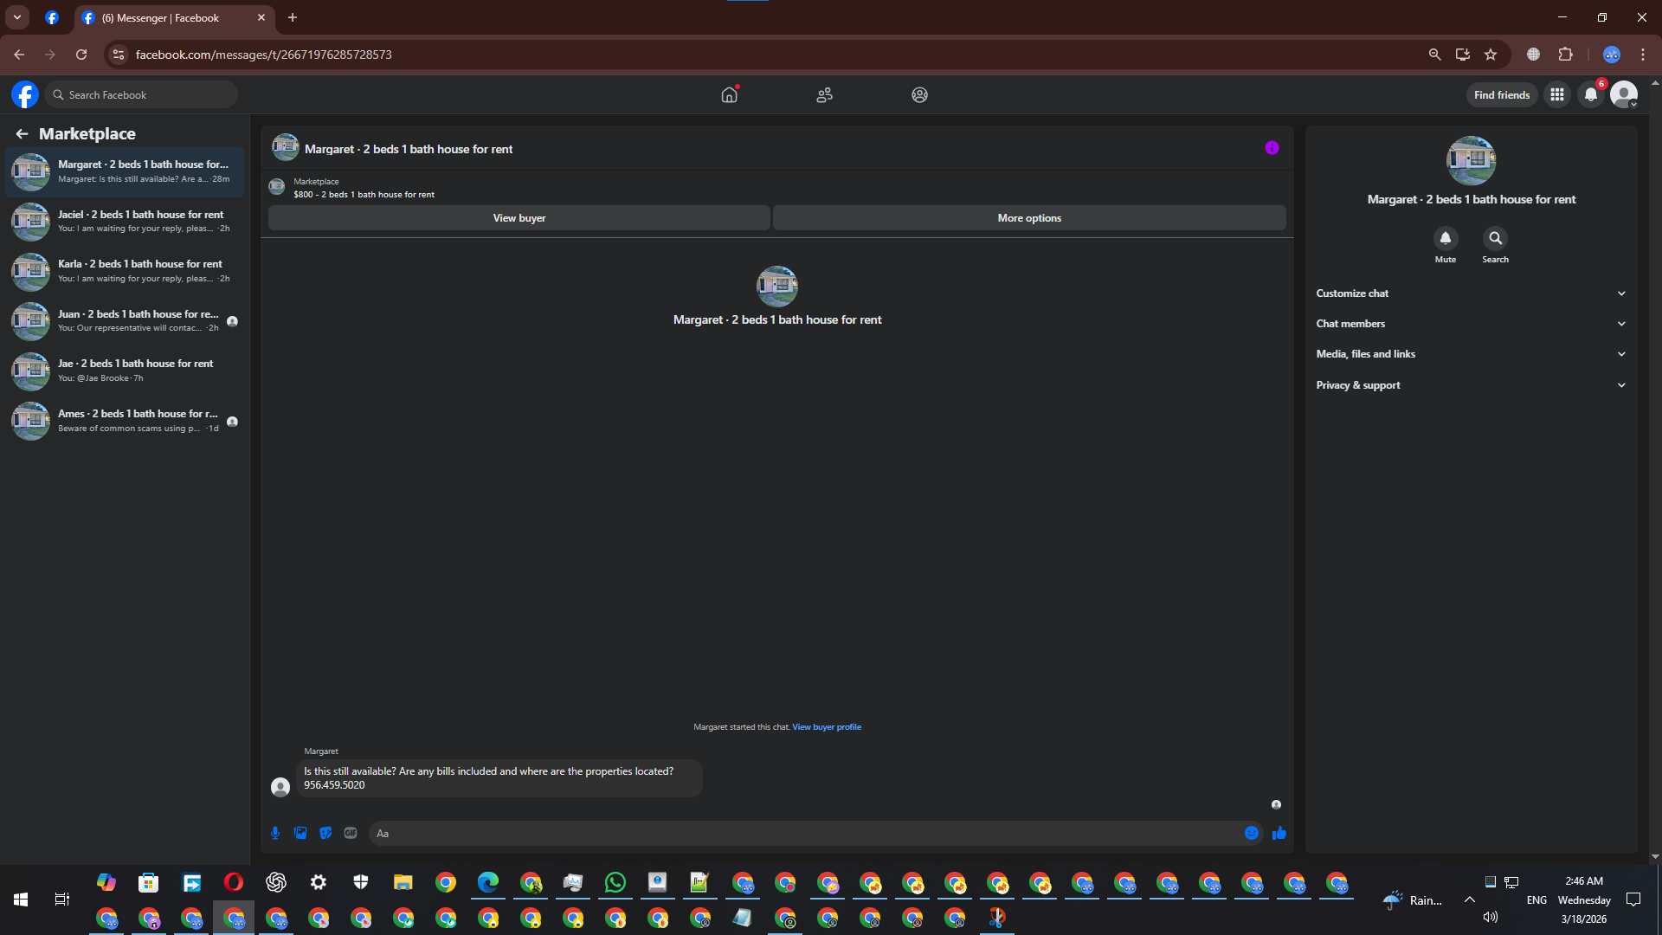
Task: Search in conversation using magnifier icon
Action: coord(1495,238)
